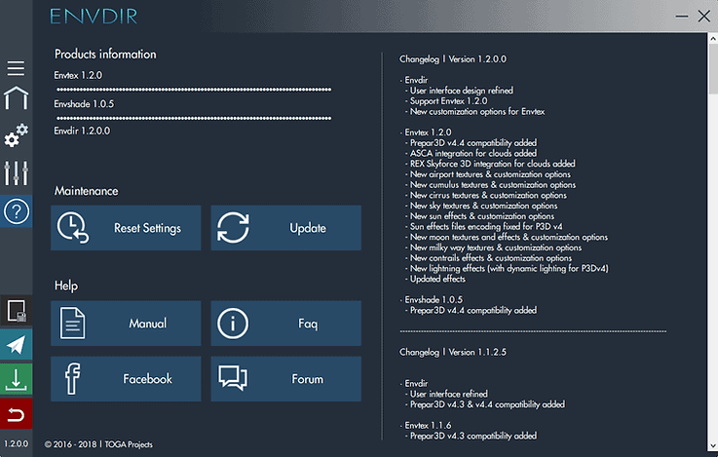Click the green download arrow icon
Screen dimensions: 718x457
16,380
